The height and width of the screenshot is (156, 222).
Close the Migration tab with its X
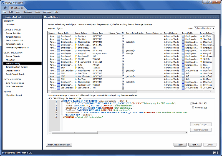point(22,8)
